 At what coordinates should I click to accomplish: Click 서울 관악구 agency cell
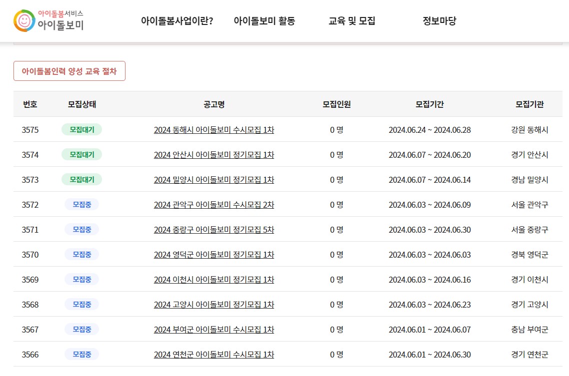point(530,205)
